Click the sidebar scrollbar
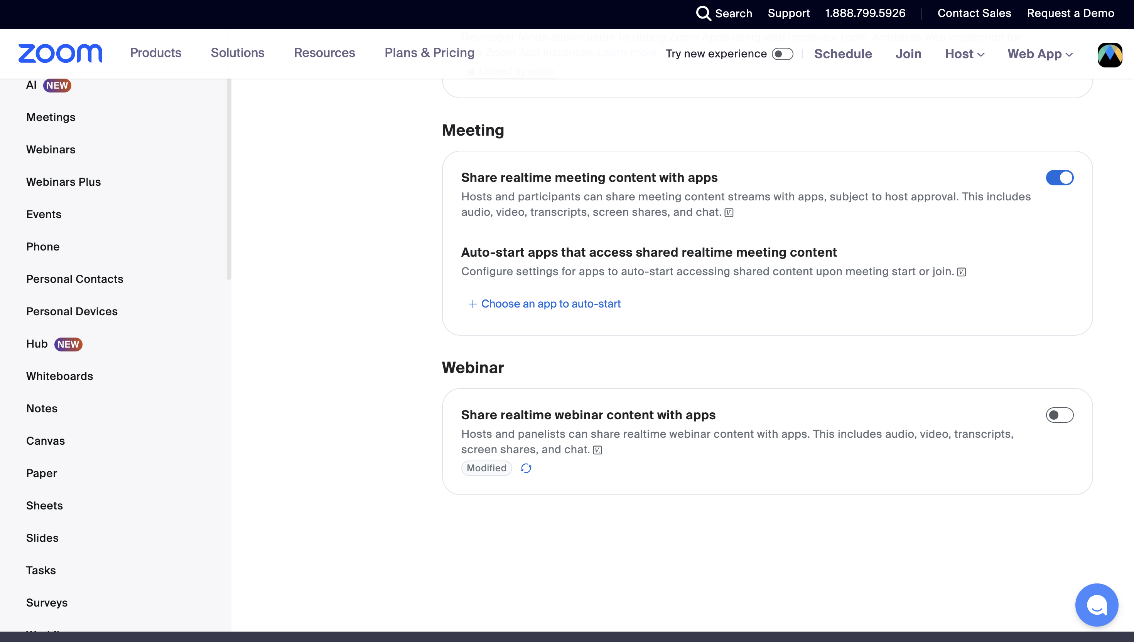Screen dimensions: 1134x642 click(229, 178)
